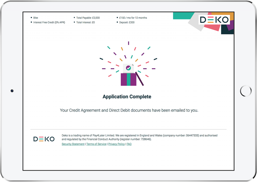
Task: Click the Total Payable: £2,000 text
Action: pyautogui.click(x=88, y=18)
